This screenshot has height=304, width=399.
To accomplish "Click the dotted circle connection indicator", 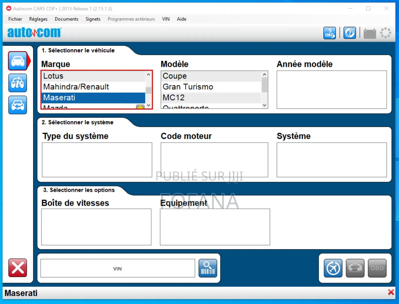I will click(386, 33).
